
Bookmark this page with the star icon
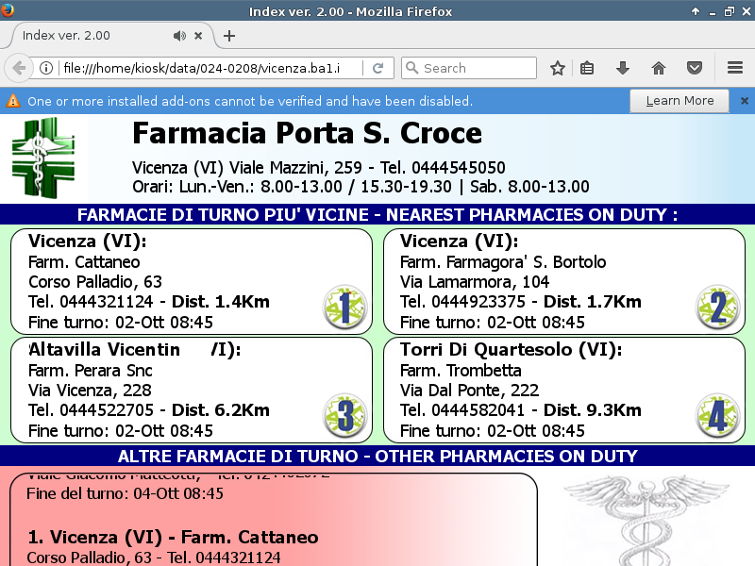tap(558, 68)
